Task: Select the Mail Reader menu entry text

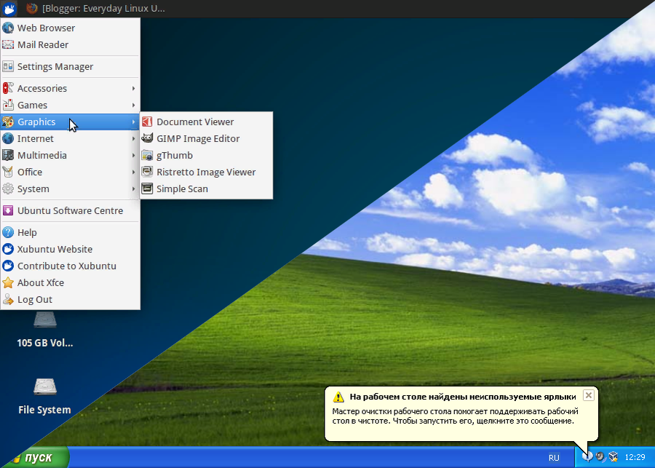Action: coord(43,44)
